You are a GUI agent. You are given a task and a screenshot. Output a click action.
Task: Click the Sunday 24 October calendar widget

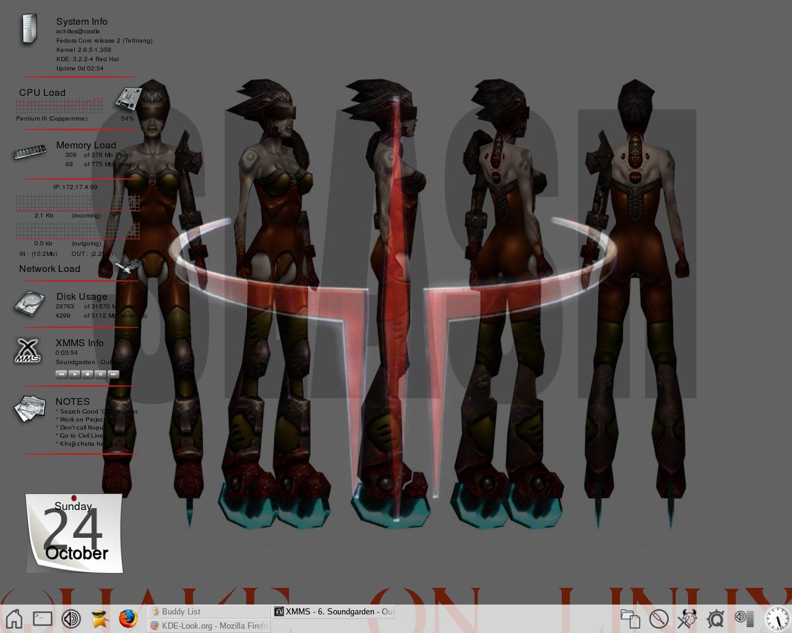coord(74,533)
